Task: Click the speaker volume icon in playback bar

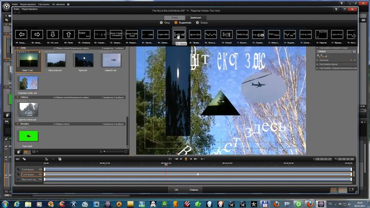Action: pos(202,159)
